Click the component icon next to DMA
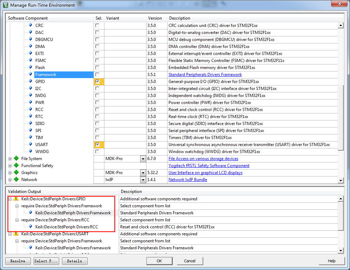This screenshot has height=270, width=350. point(30,47)
